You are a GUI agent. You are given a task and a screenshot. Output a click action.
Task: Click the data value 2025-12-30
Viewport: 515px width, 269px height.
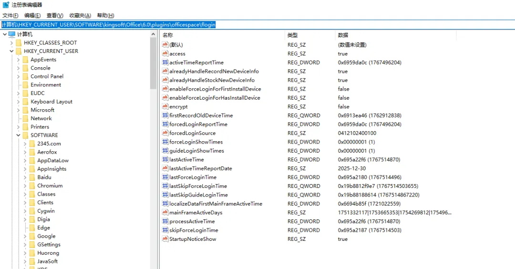(x=352, y=168)
